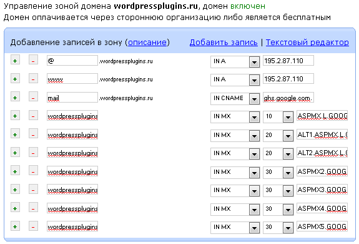The height and width of the screenshot is (244, 359).
Task: Open the IN MX type dropdown on ASPMX4.GOOG row
Action: click(254, 210)
